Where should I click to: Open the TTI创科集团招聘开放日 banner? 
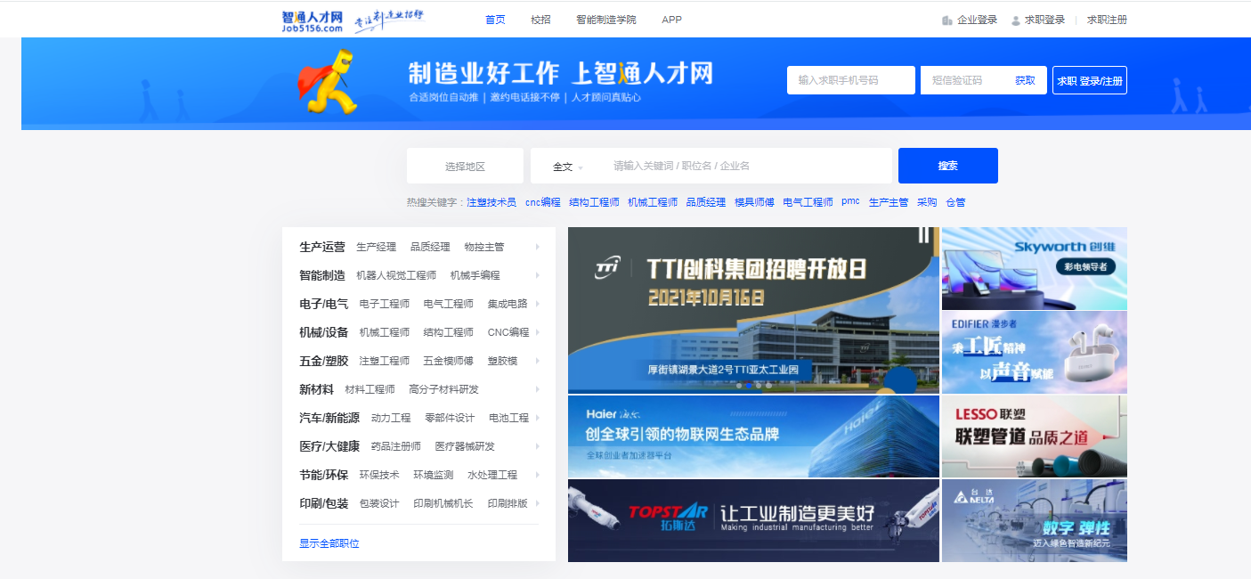(x=753, y=310)
